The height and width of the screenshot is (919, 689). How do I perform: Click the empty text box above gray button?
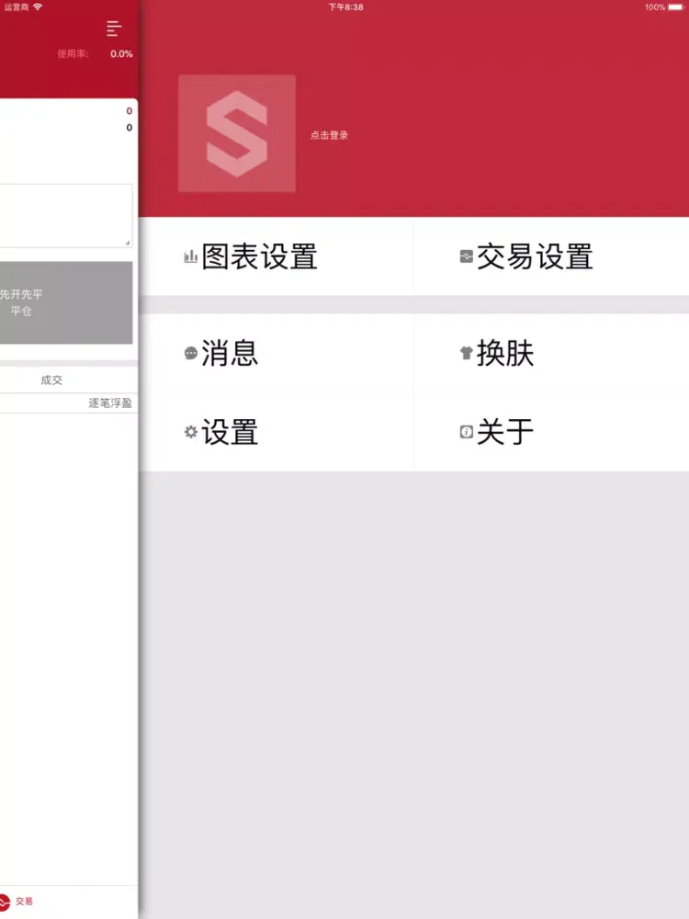(x=66, y=215)
